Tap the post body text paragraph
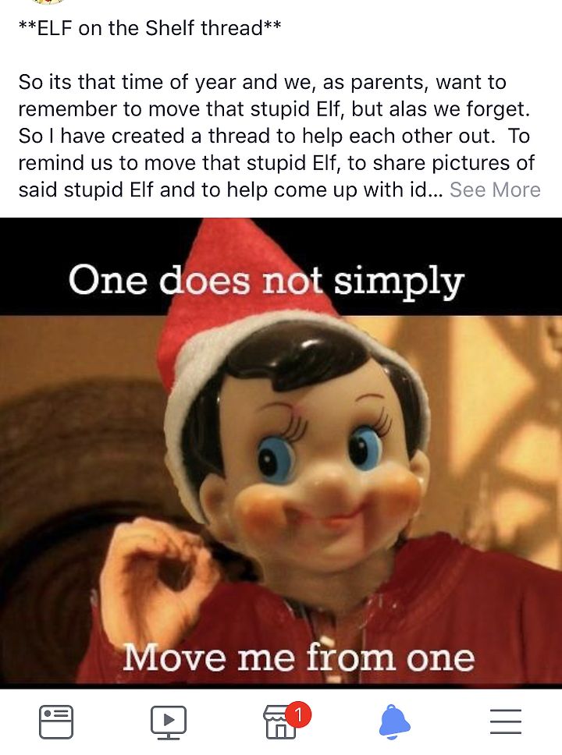This screenshot has width=562, height=755. click(279, 136)
